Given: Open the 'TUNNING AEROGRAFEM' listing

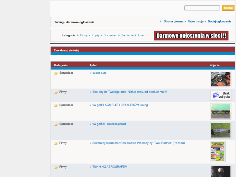Looking at the screenshot, I should (x=110, y=167).
